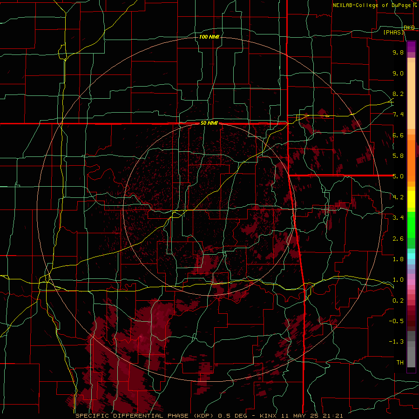Click the [PHAS] legend unit label

click(x=393, y=33)
